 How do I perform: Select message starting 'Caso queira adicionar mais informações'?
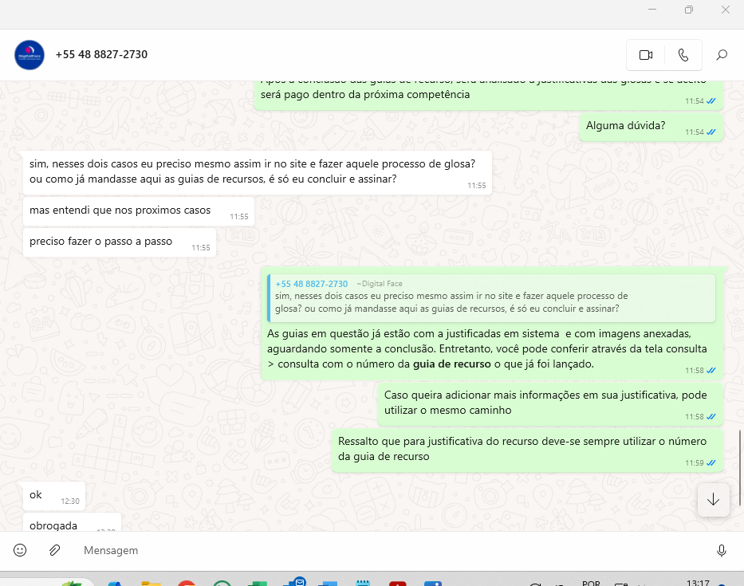pyautogui.click(x=550, y=404)
